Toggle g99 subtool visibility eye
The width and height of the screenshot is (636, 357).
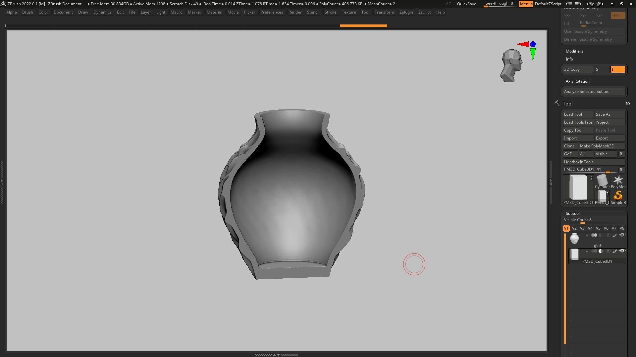point(622,235)
